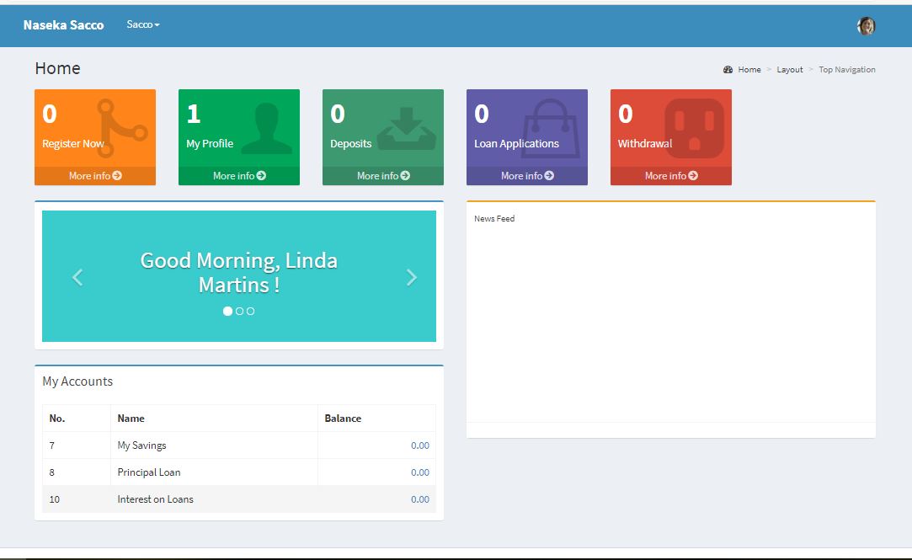
Task: Click the person silhouette on My Profile card
Action: (266, 129)
